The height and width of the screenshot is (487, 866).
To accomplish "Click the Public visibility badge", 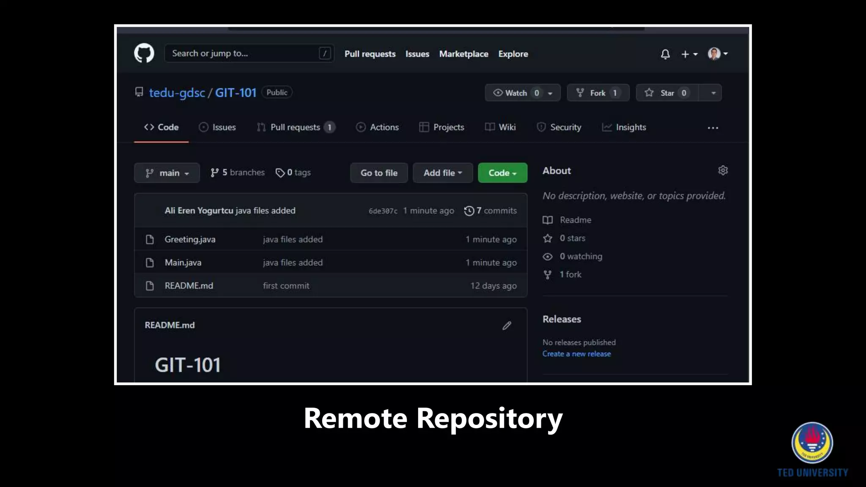I will click(x=277, y=92).
